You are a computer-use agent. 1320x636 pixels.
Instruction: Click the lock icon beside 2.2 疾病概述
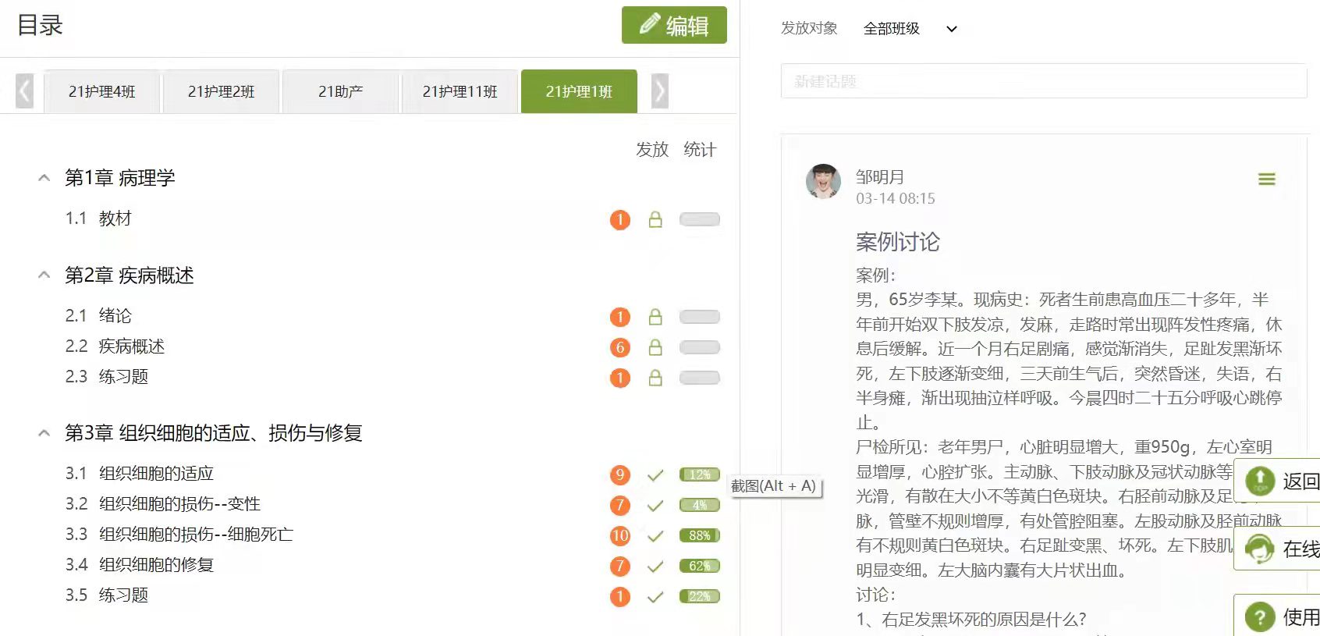655,347
